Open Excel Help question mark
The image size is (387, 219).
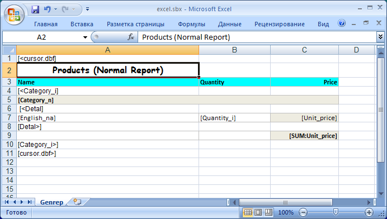pyautogui.click(x=342, y=23)
